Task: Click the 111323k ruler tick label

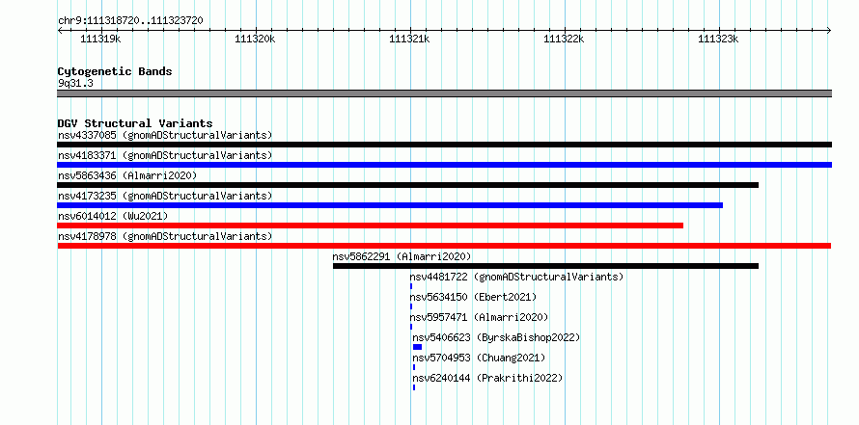Action: tap(718, 39)
